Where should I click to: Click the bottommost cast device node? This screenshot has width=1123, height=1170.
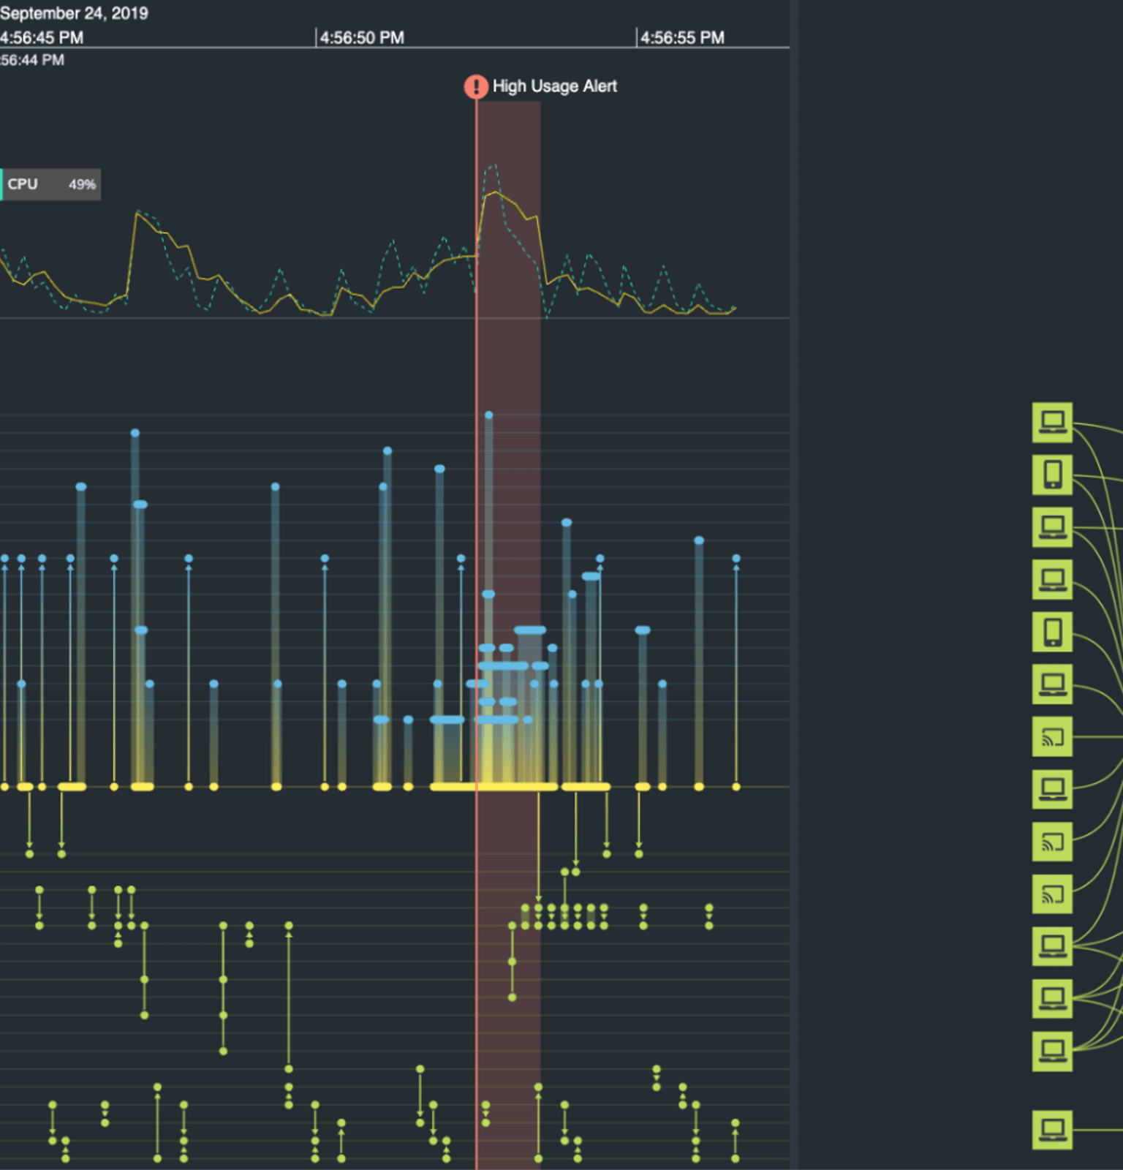click(1052, 894)
